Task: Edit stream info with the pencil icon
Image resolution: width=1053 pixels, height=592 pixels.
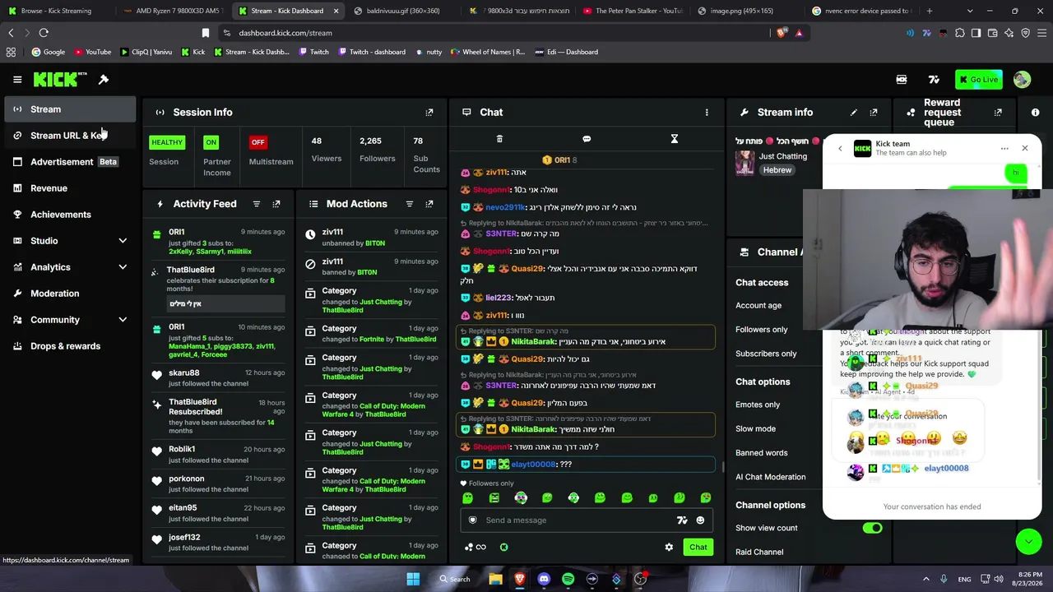Action: pyautogui.click(x=853, y=113)
